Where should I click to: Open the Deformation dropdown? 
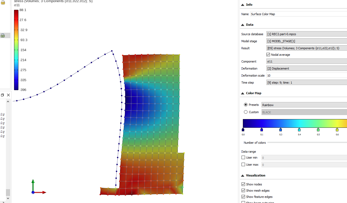[x=307, y=68]
